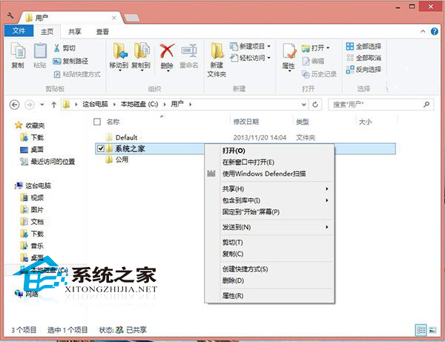
Task: Click the Back navigation arrow
Action: click(15, 105)
